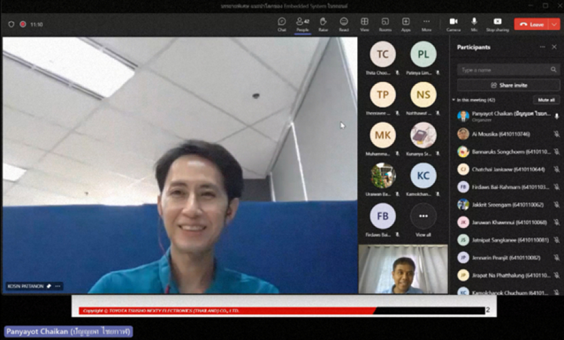Toggle the People participants panel
The width and height of the screenshot is (564, 340).
pos(303,23)
